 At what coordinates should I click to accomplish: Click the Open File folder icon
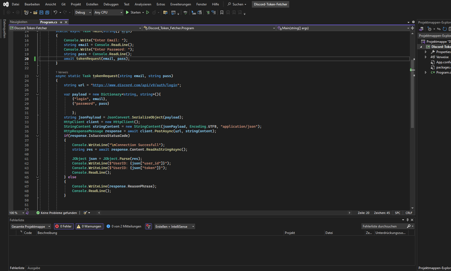point(35,12)
